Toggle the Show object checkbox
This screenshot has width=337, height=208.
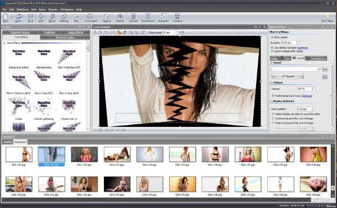click(272, 37)
